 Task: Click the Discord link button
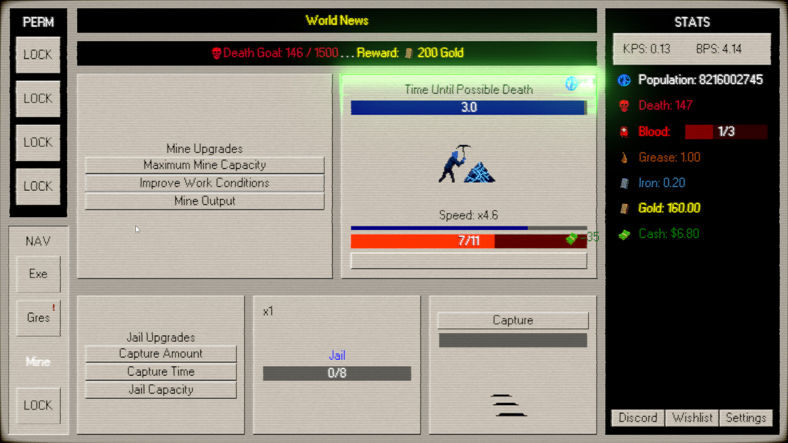pos(638,418)
